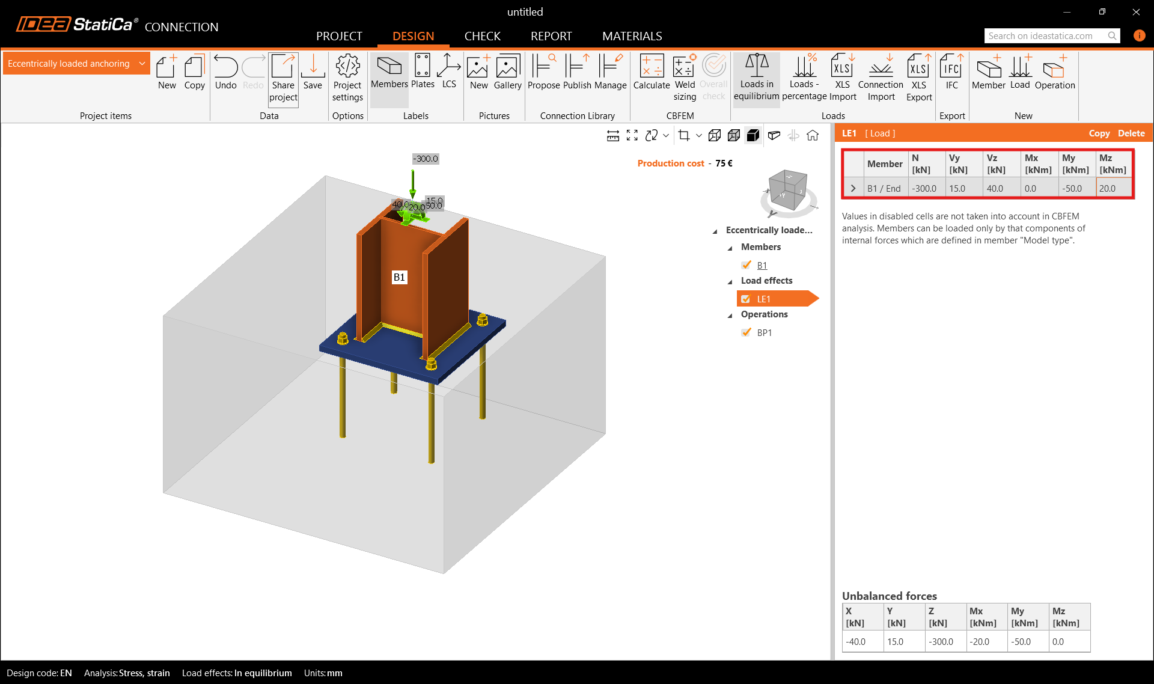Click the home view icon
This screenshot has height=684, width=1154.
click(813, 136)
